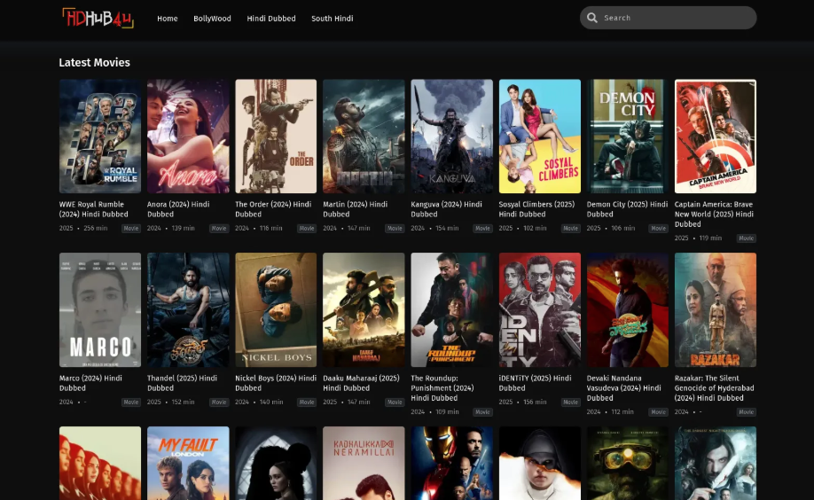The width and height of the screenshot is (814, 500).
Task: Click Nickel Boys (2024) Hindi Dubbed title
Action: pos(276,383)
